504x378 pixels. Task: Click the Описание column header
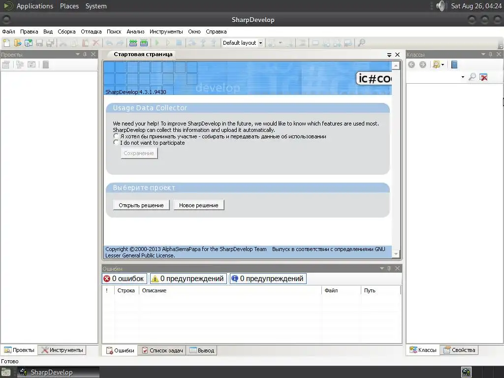click(230, 290)
